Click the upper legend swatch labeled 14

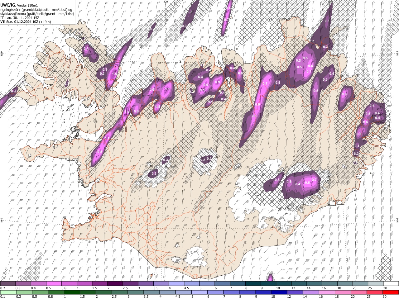pos(314,283)
